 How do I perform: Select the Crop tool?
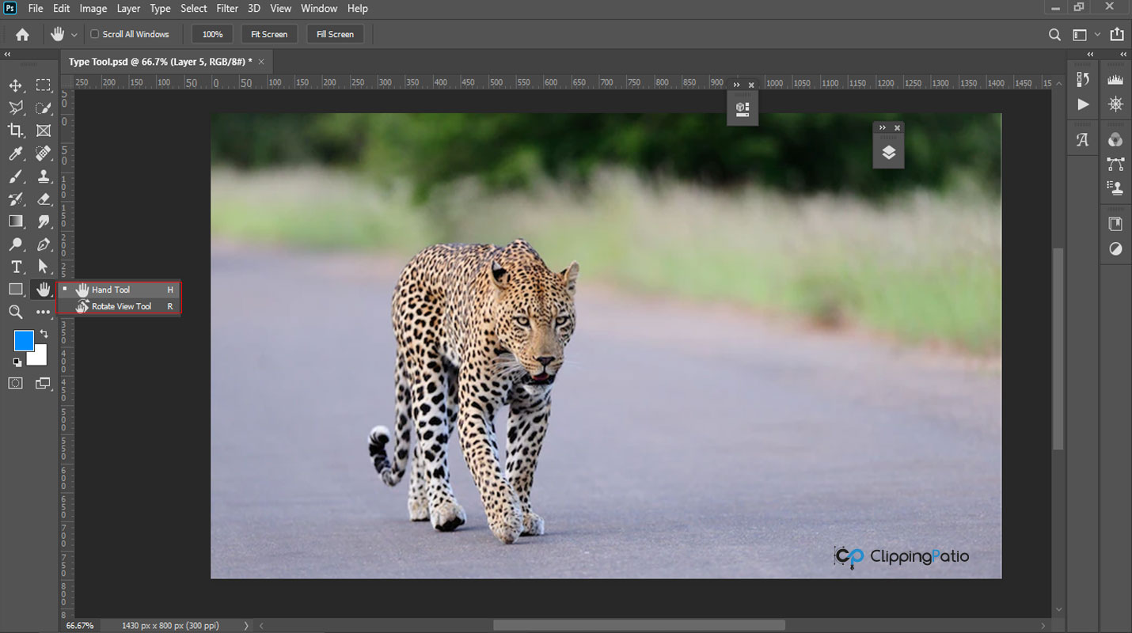click(16, 131)
